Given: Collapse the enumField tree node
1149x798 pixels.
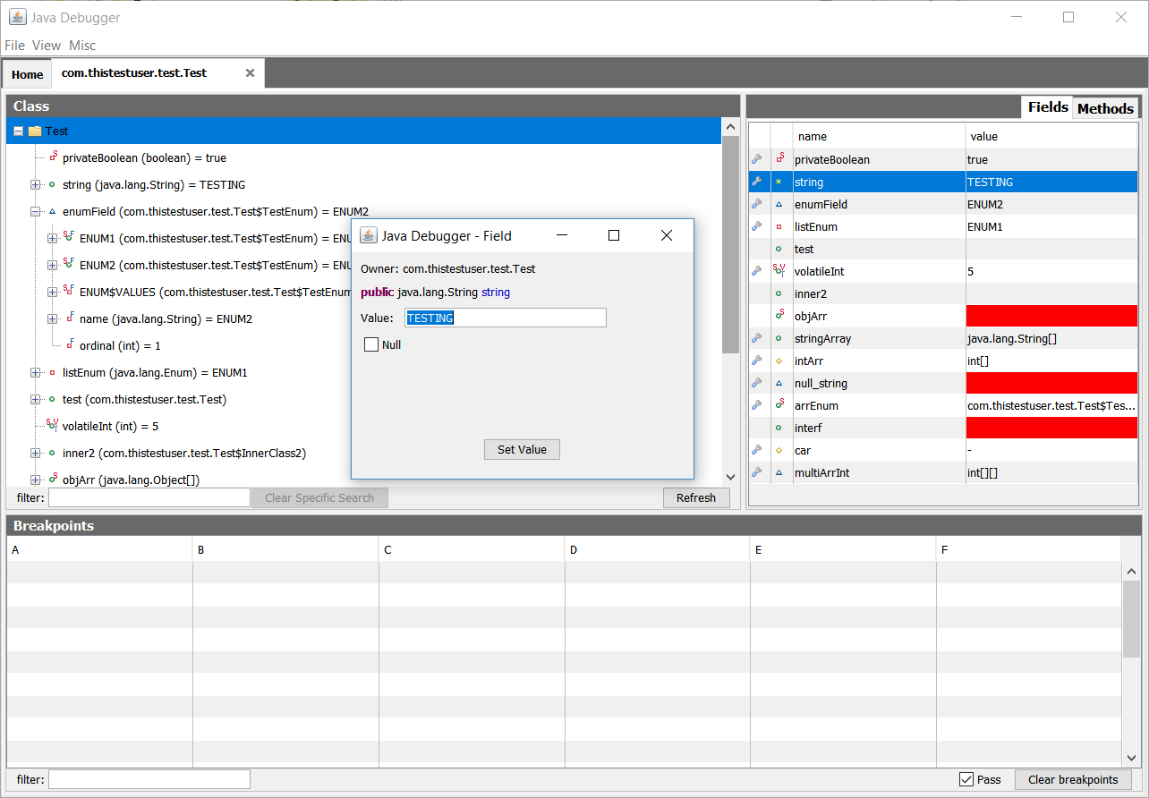Looking at the screenshot, I should 36,212.
